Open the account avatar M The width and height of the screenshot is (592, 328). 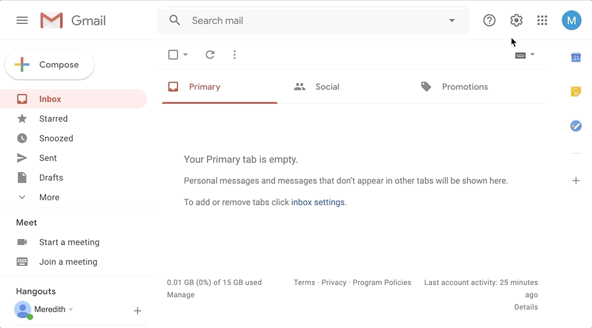571,20
